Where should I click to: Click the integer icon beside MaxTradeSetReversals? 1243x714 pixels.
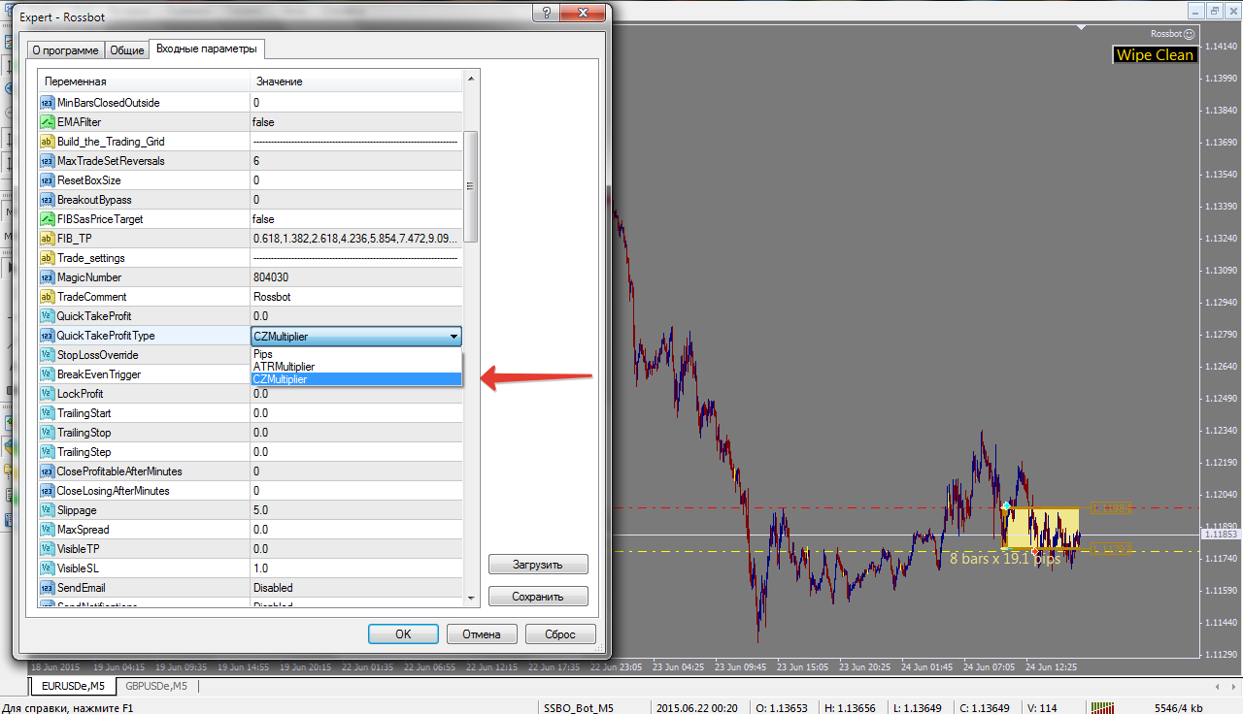pyautogui.click(x=47, y=161)
